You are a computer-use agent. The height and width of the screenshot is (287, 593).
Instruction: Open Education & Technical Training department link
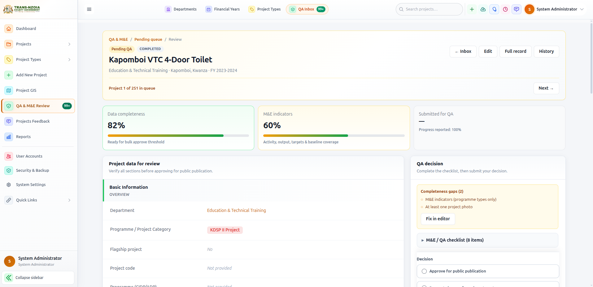(236, 210)
